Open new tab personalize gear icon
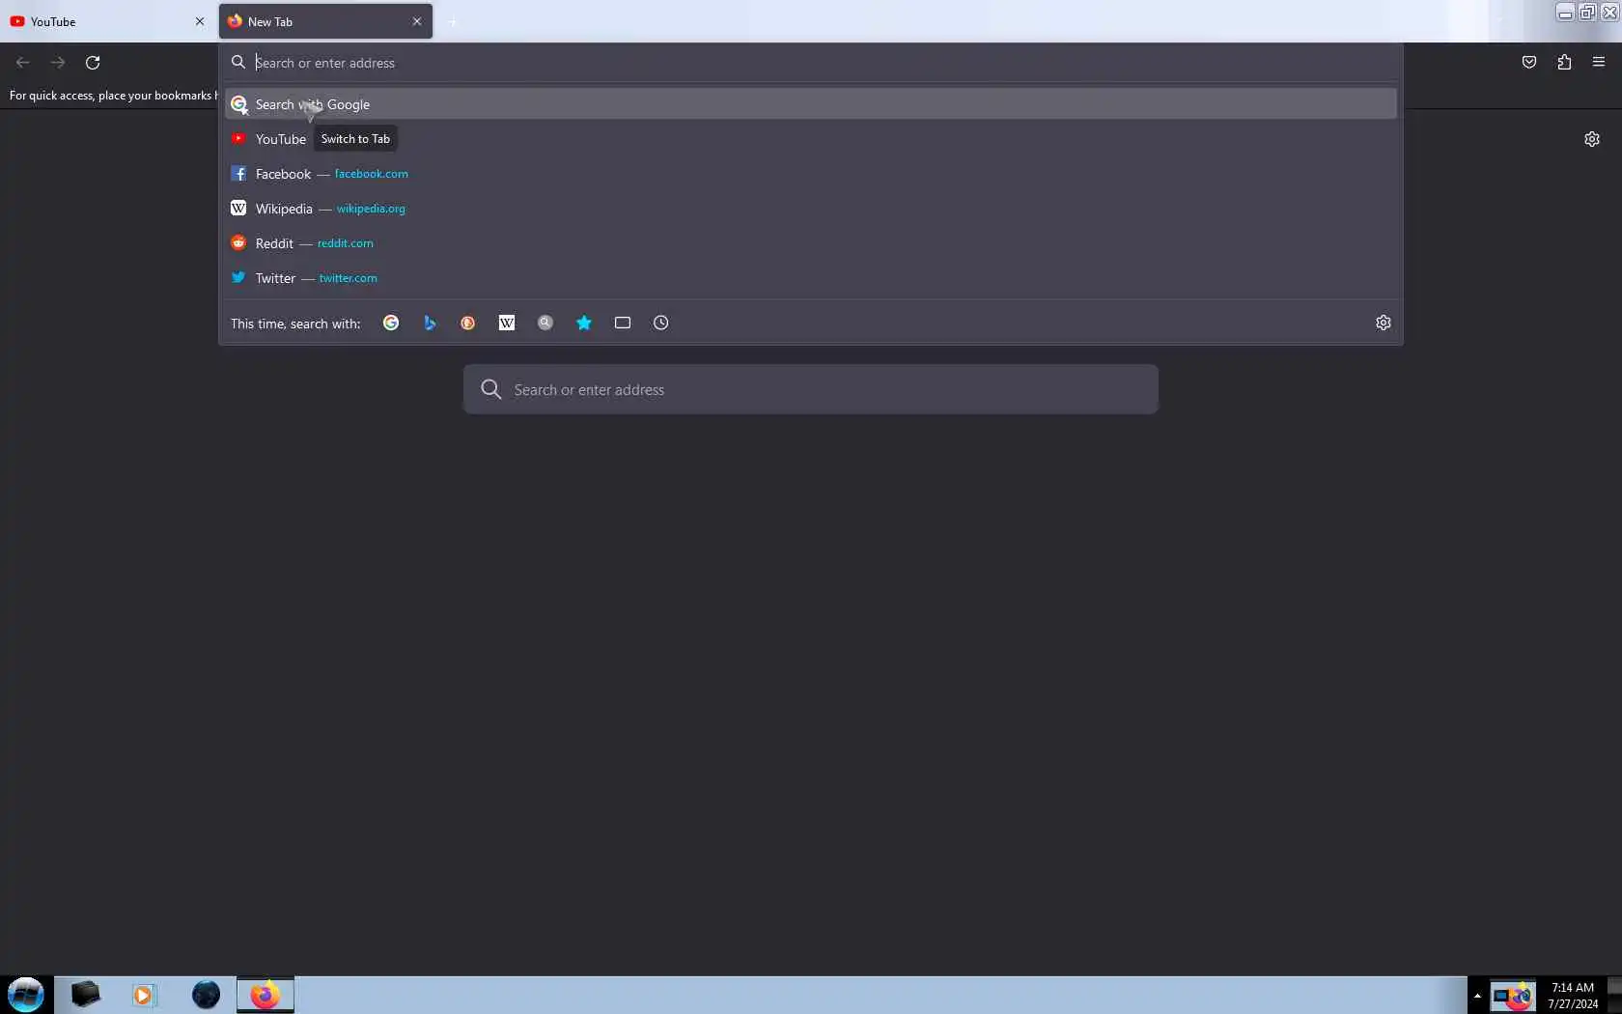The height and width of the screenshot is (1014, 1622). 1592,139
